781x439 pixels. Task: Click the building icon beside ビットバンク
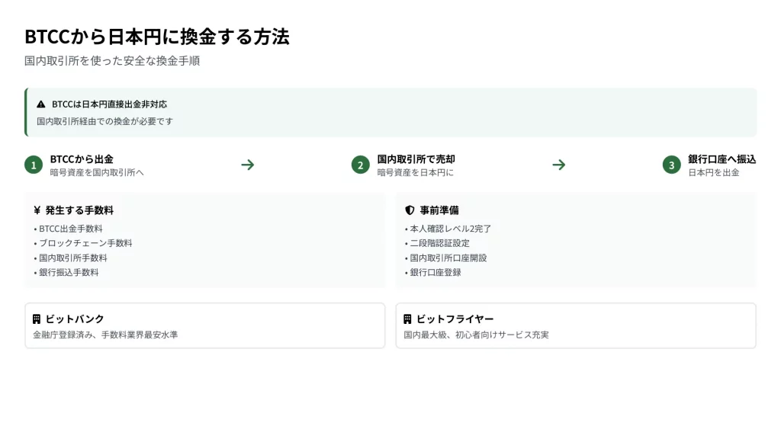[37, 319]
